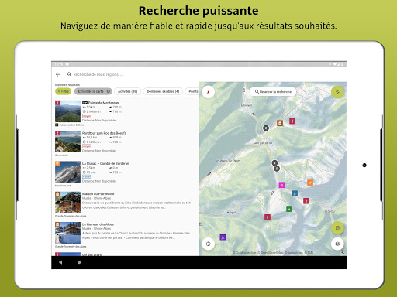Screen dimensions: 397x297
Task: Open the Pointe de Merdassier photo thumbnail
Action: (x=67, y=111)
